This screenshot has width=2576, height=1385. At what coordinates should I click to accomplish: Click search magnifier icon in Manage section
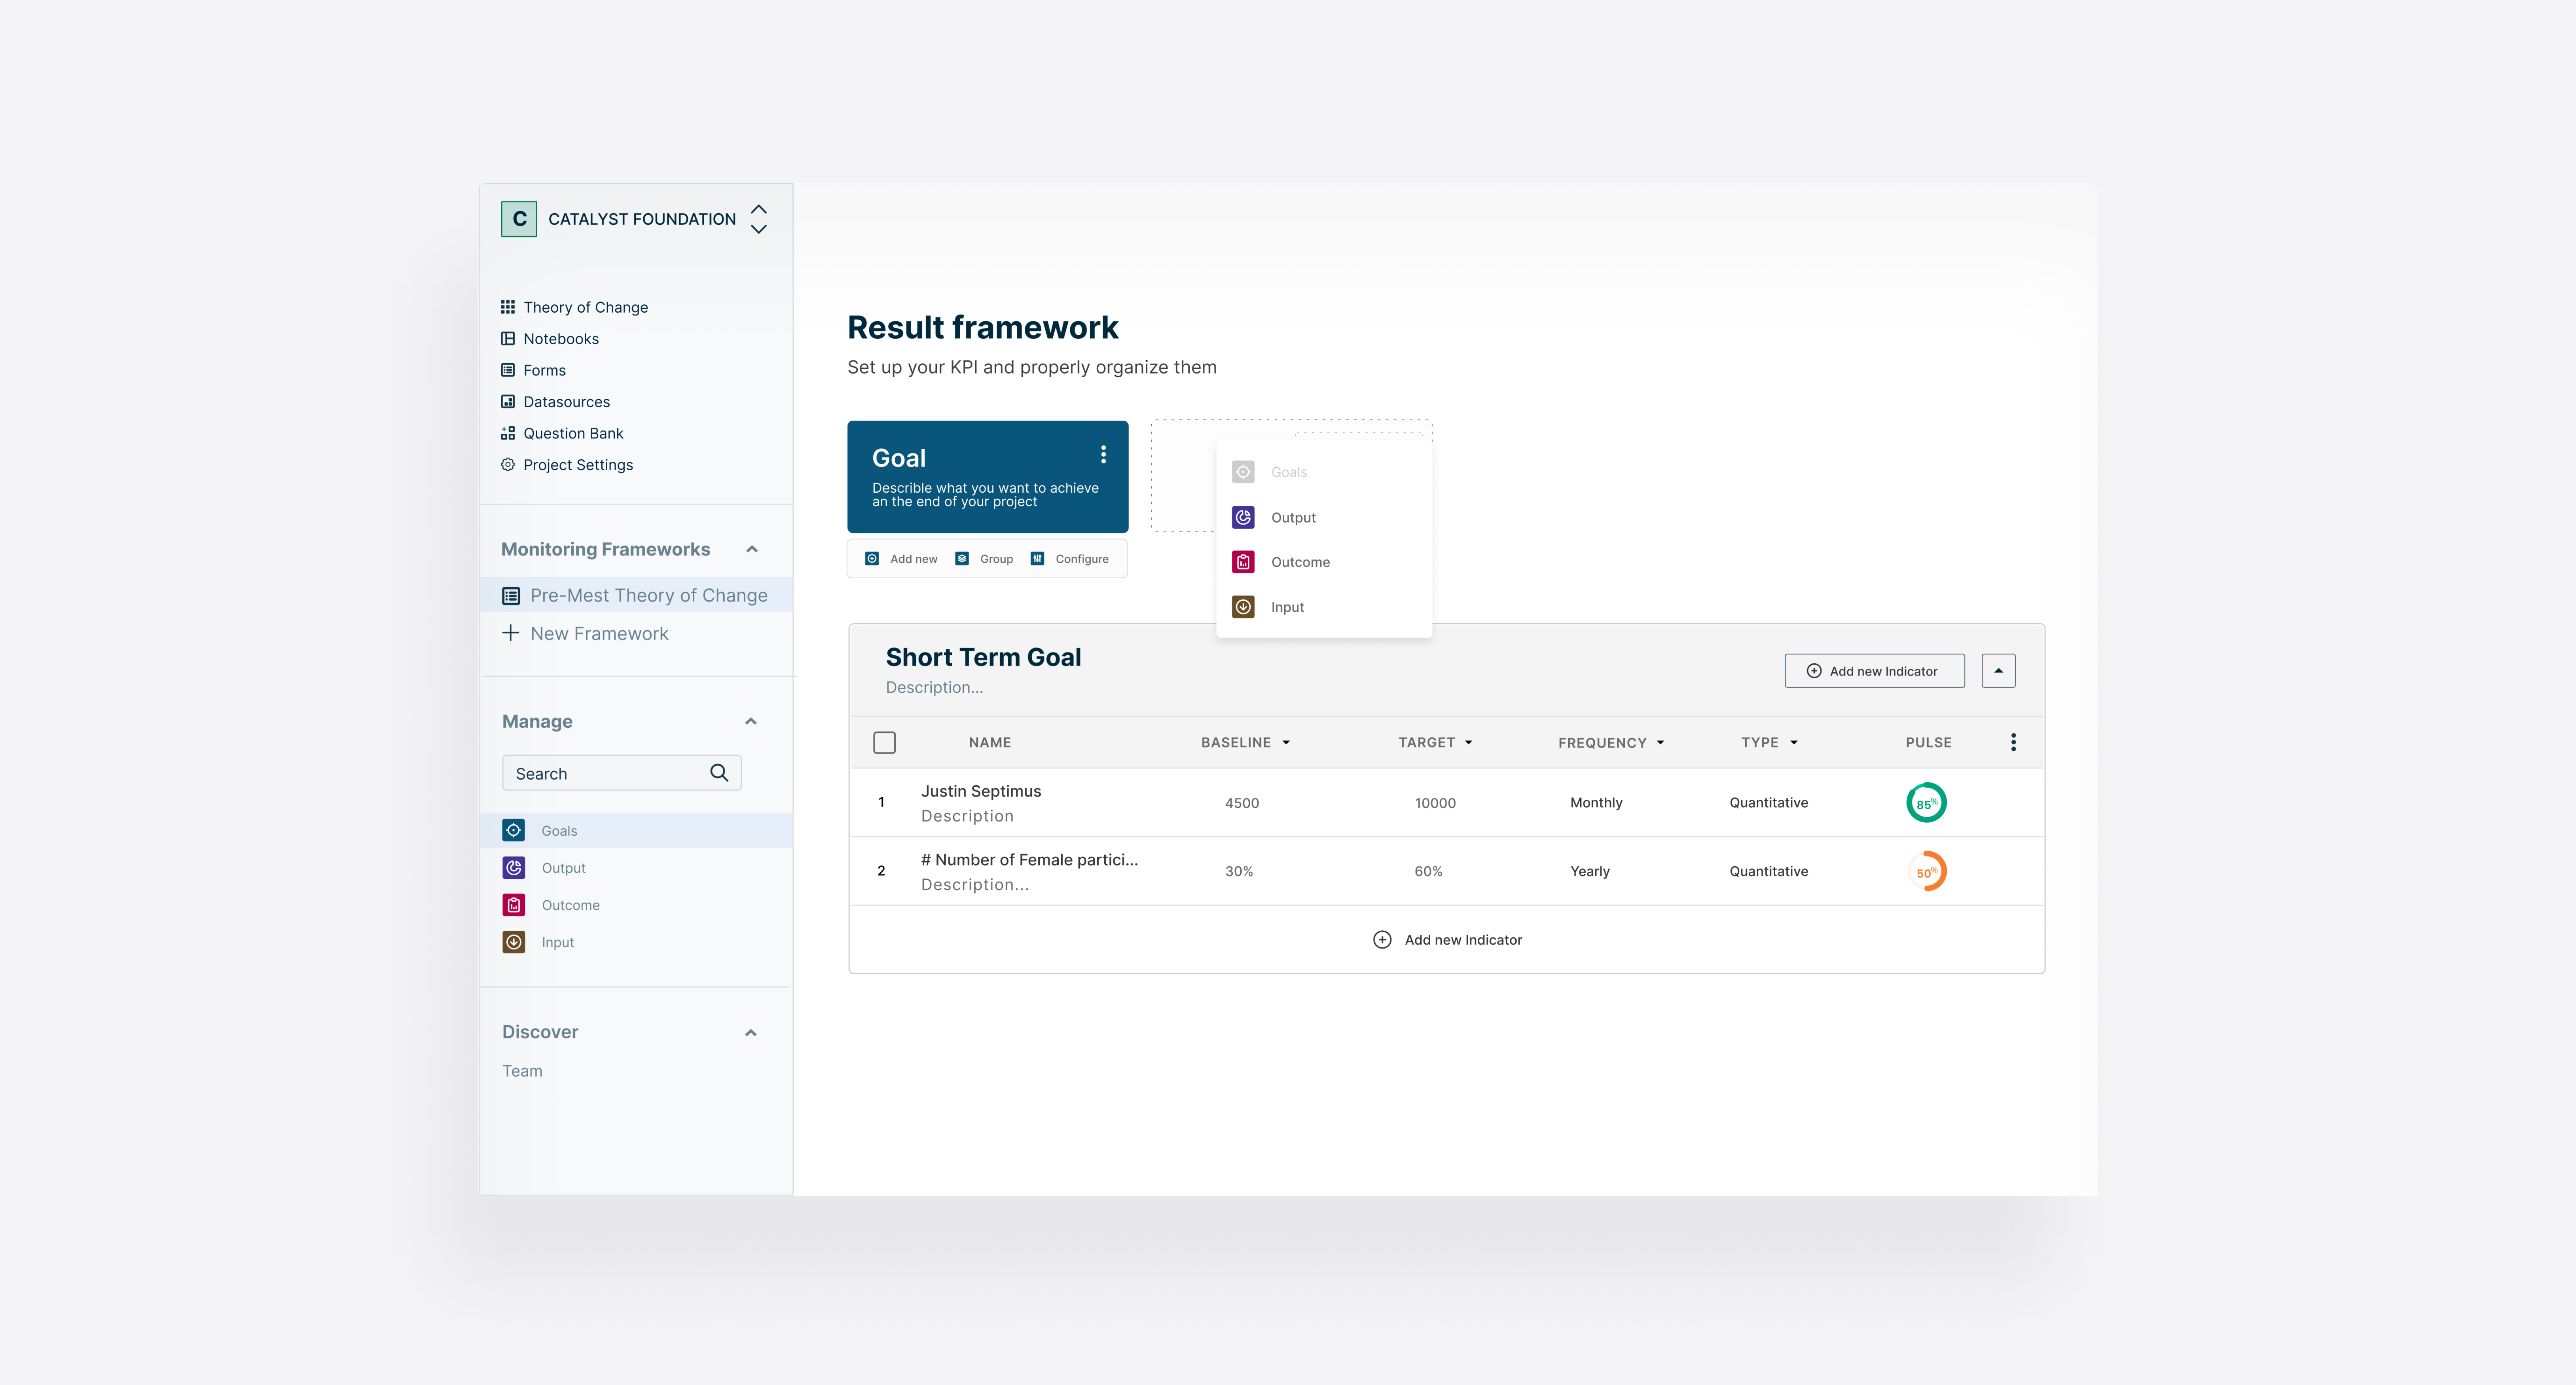[719, 773]
